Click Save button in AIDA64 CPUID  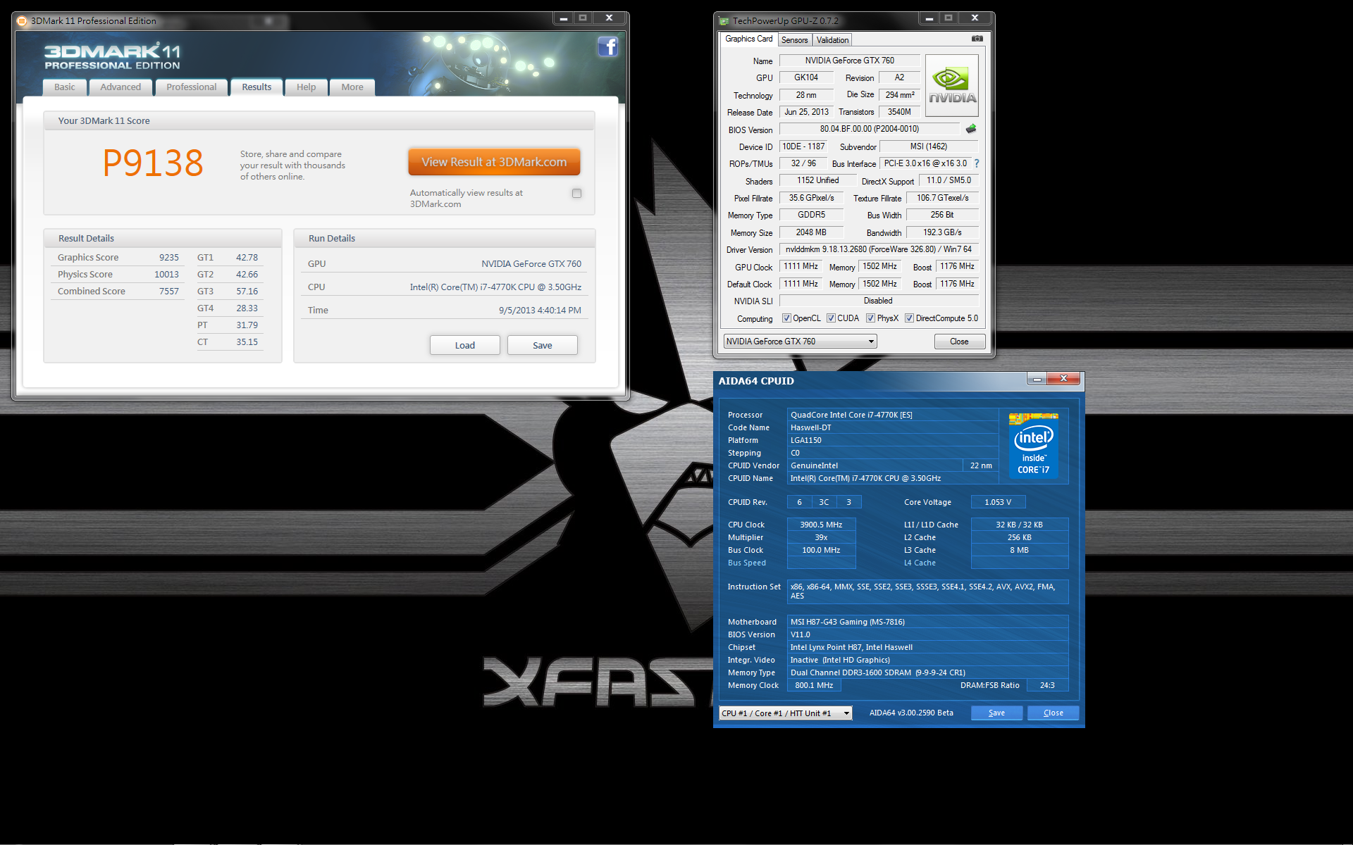996,713
